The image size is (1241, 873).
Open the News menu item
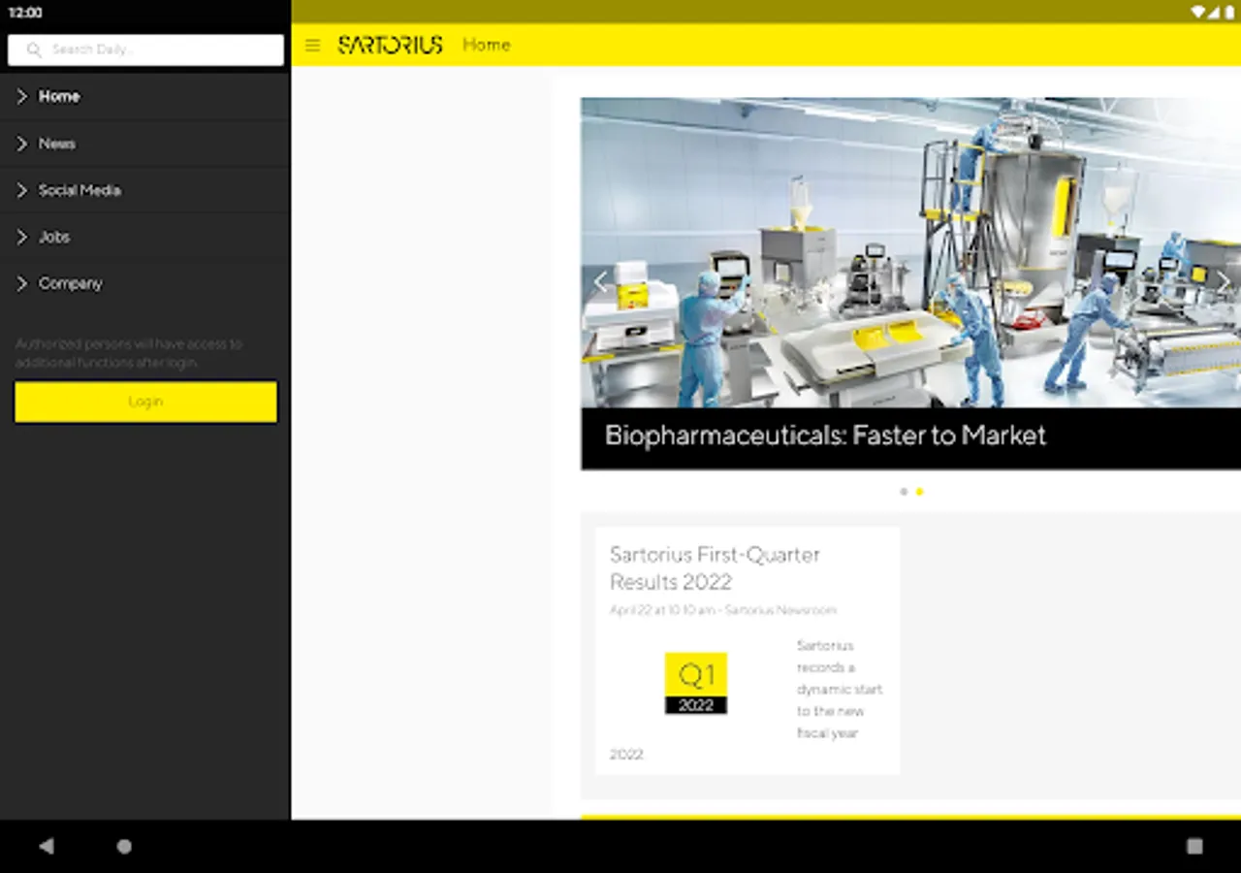tap(145, 144)
